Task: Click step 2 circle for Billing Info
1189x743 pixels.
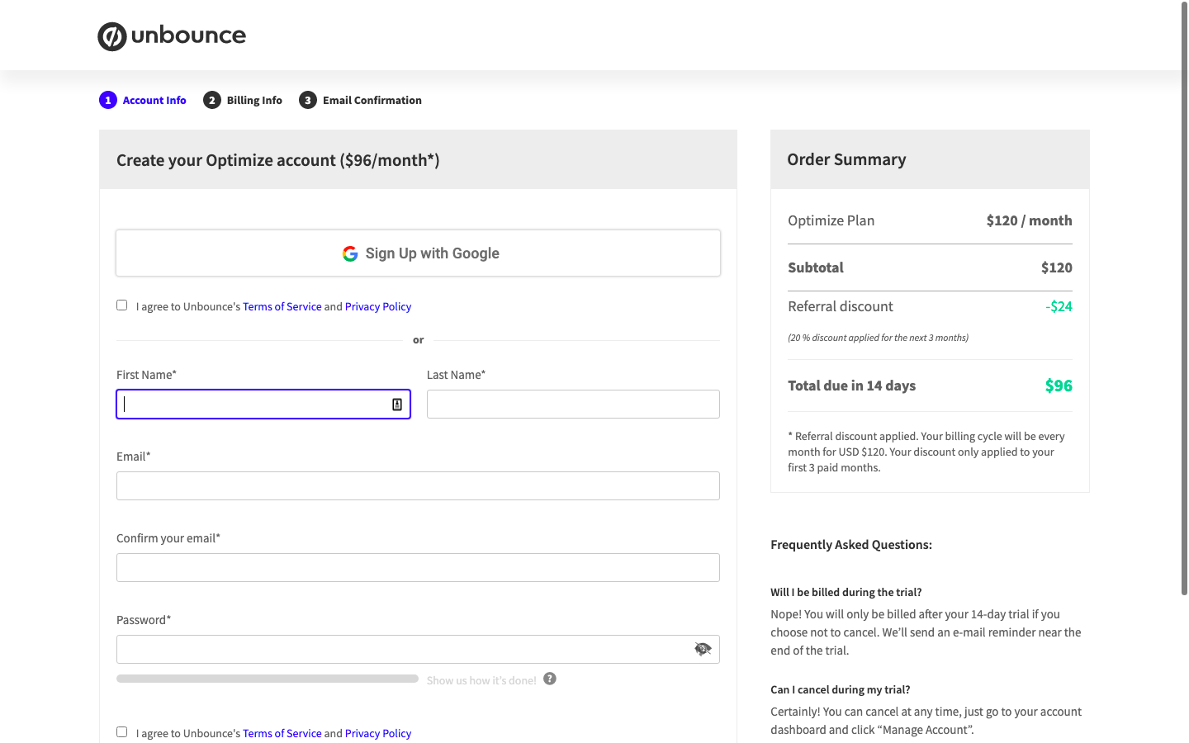Action: point(212,100)
